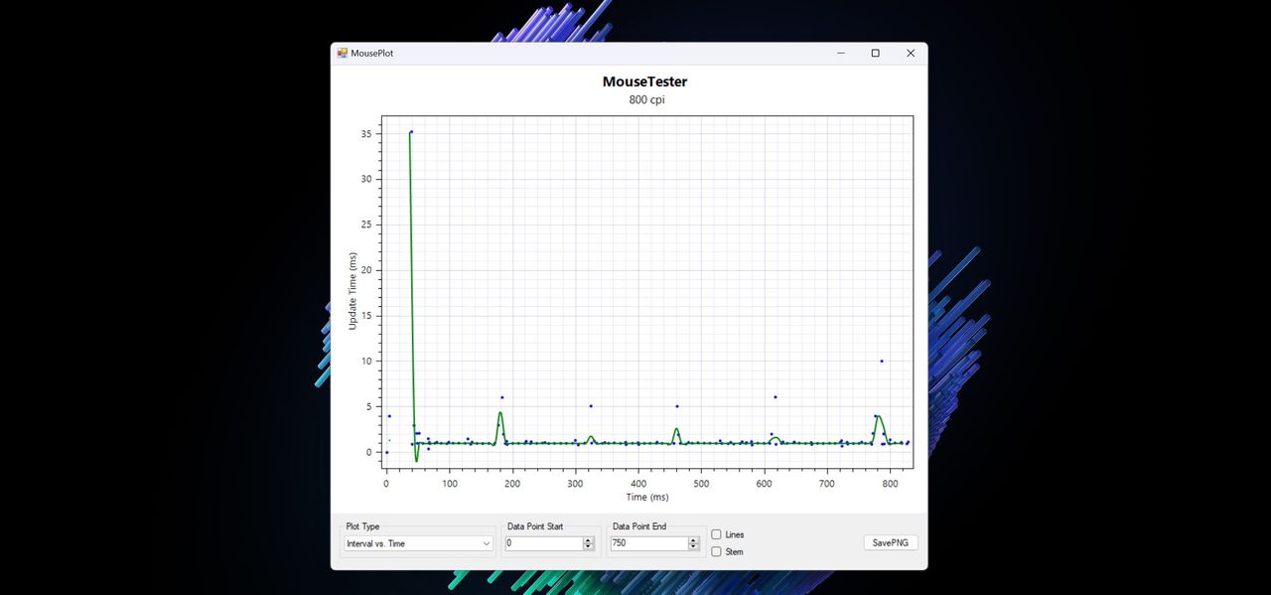Decrement Data Point End with down arrow

tap(693, 547)
